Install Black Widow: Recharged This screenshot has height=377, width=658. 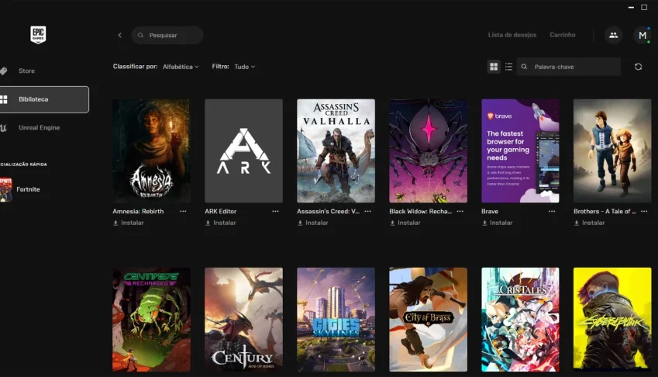point(405,223)
